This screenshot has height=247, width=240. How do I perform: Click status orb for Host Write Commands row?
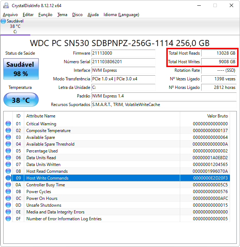[x=8, y=178]
